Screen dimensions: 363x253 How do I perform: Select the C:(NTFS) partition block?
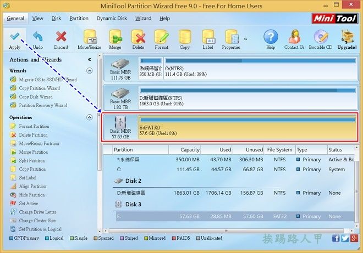(261, 68)
